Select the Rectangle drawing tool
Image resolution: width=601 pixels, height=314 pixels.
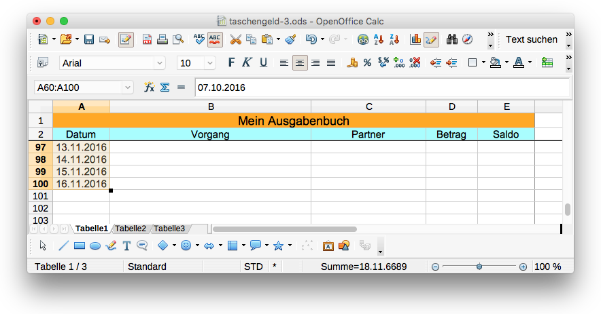[80, 246]
